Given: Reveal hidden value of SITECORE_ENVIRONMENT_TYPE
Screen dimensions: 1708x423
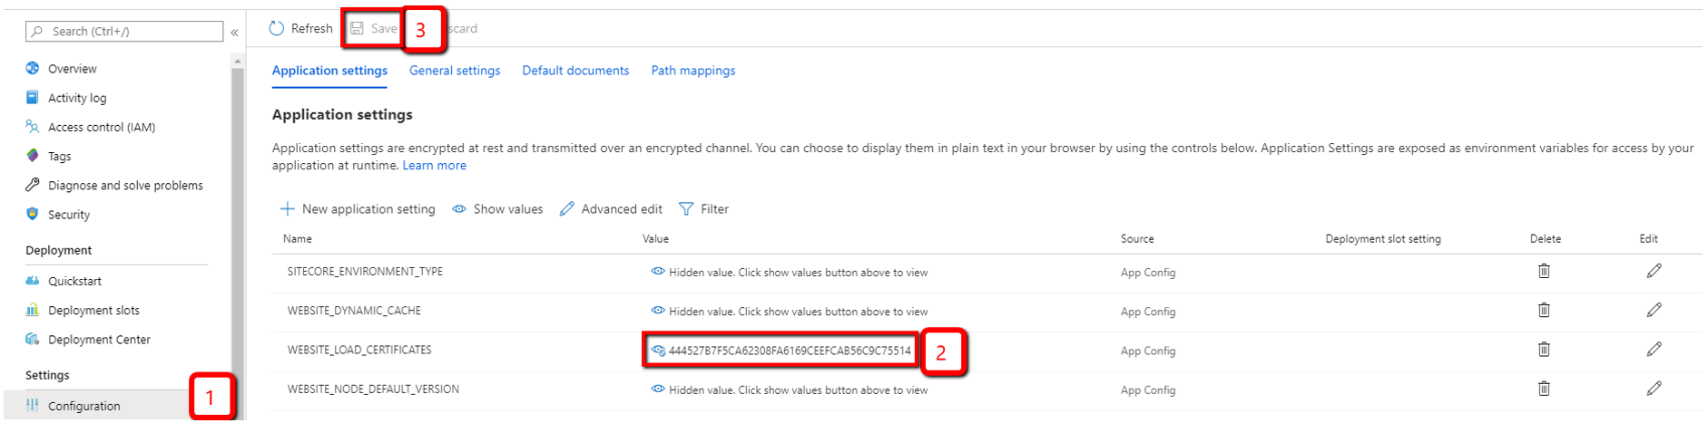Looking at the screenshot, I should 658,272.
